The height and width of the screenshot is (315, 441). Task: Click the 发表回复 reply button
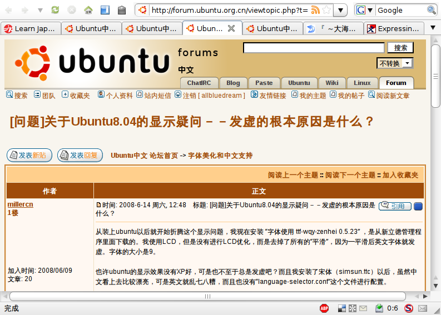[80, 155]
